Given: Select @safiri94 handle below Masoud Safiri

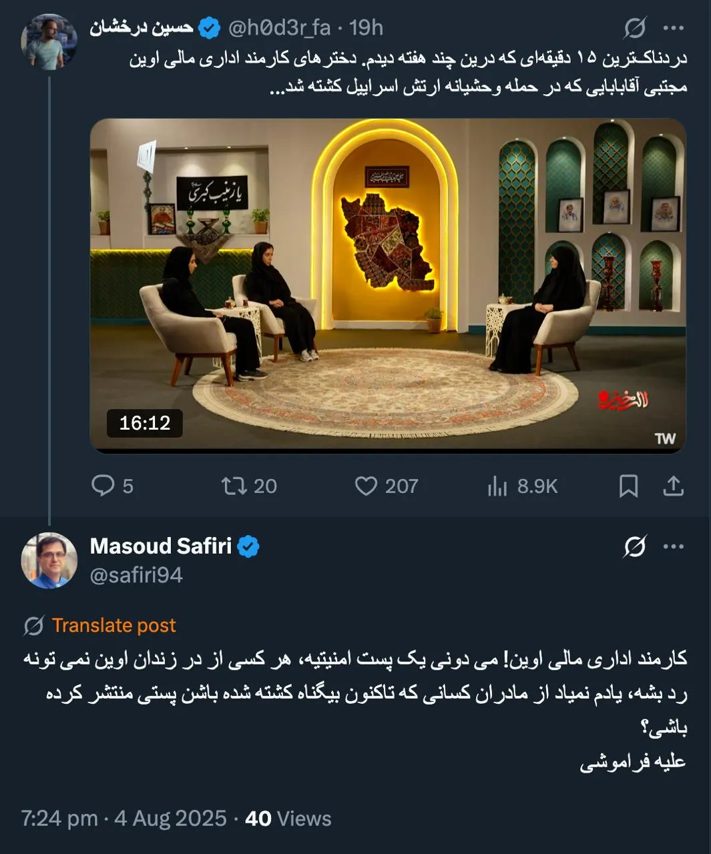Looking at the screenshot, I should (136, 572).
